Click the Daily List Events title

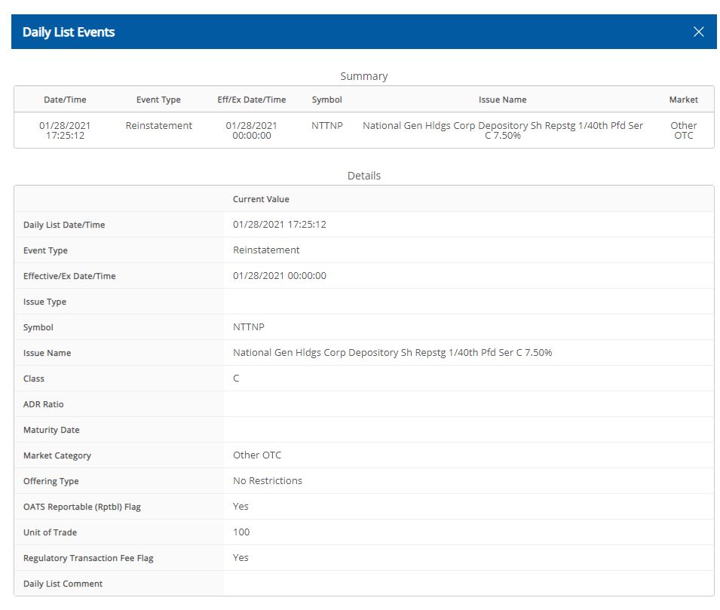coord(69,32)
